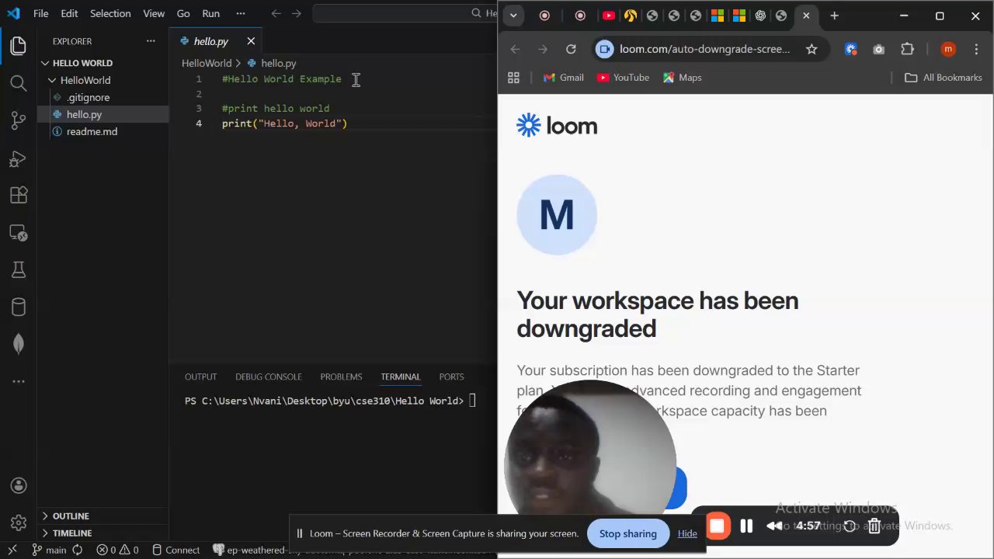Stop the Loom recording
The height and width of the screenshot is (559, 994).
[x=717, y=526]
